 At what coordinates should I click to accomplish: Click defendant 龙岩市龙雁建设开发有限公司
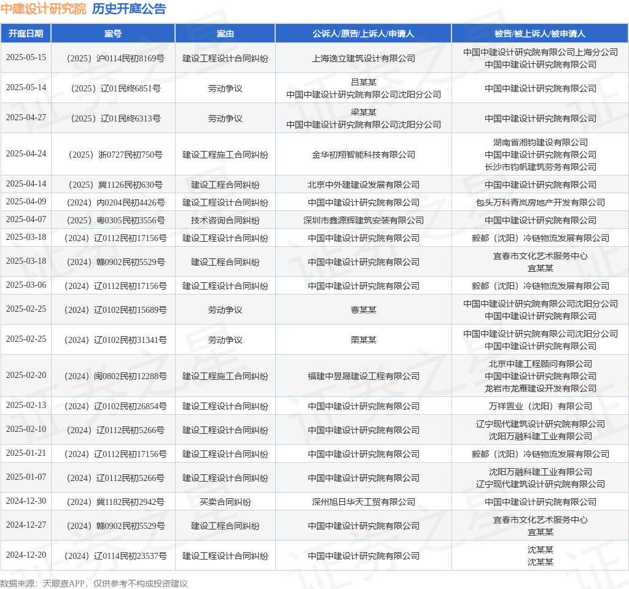coord(541,388)
